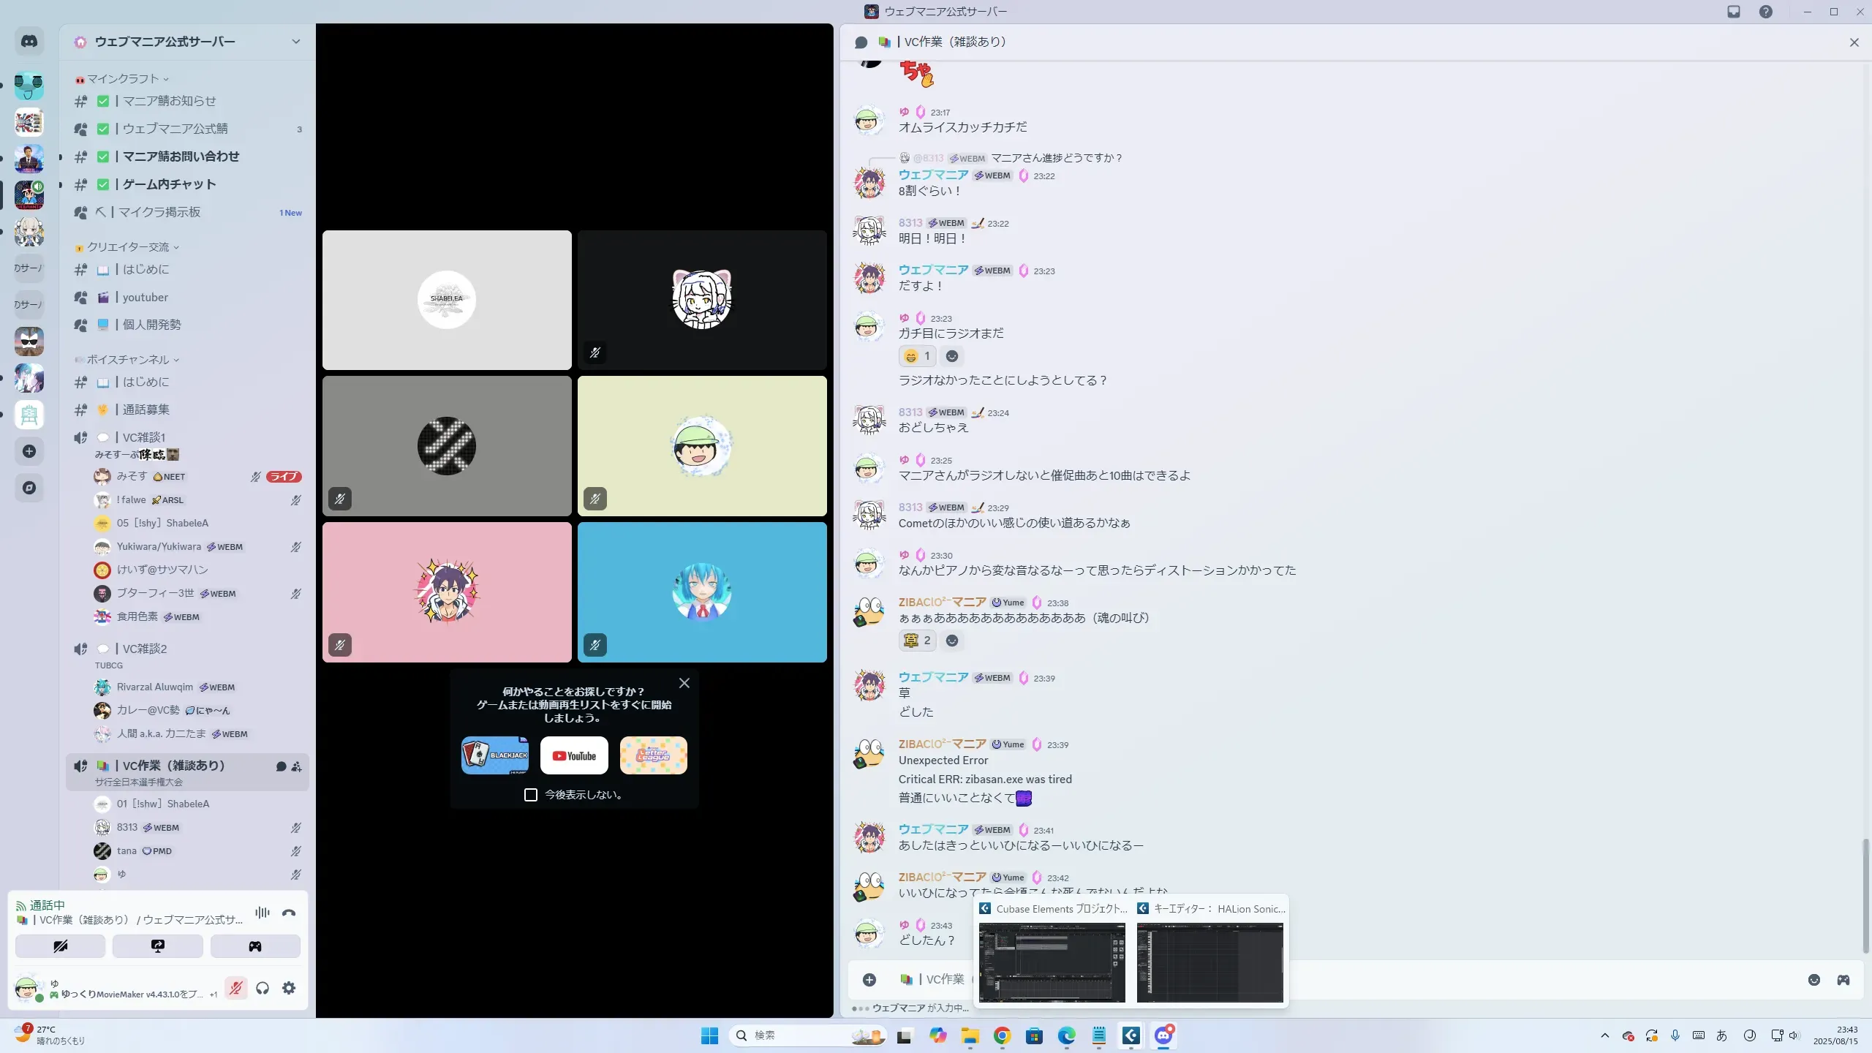This screenshot has width=1872, height=1053.
Task: Toggle the microphone mute button
Action: pos(235,989)
